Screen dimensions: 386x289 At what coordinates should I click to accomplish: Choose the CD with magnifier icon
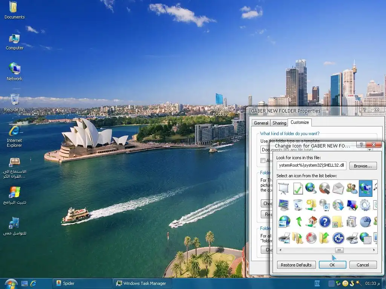325,189
